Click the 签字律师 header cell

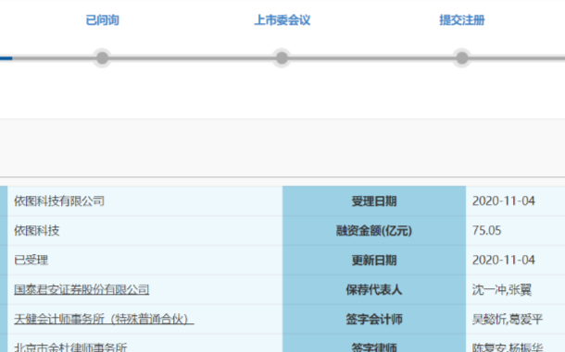374,344
